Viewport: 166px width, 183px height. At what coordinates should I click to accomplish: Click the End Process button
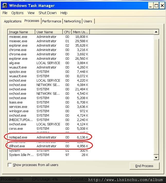(x=144, y=166)
